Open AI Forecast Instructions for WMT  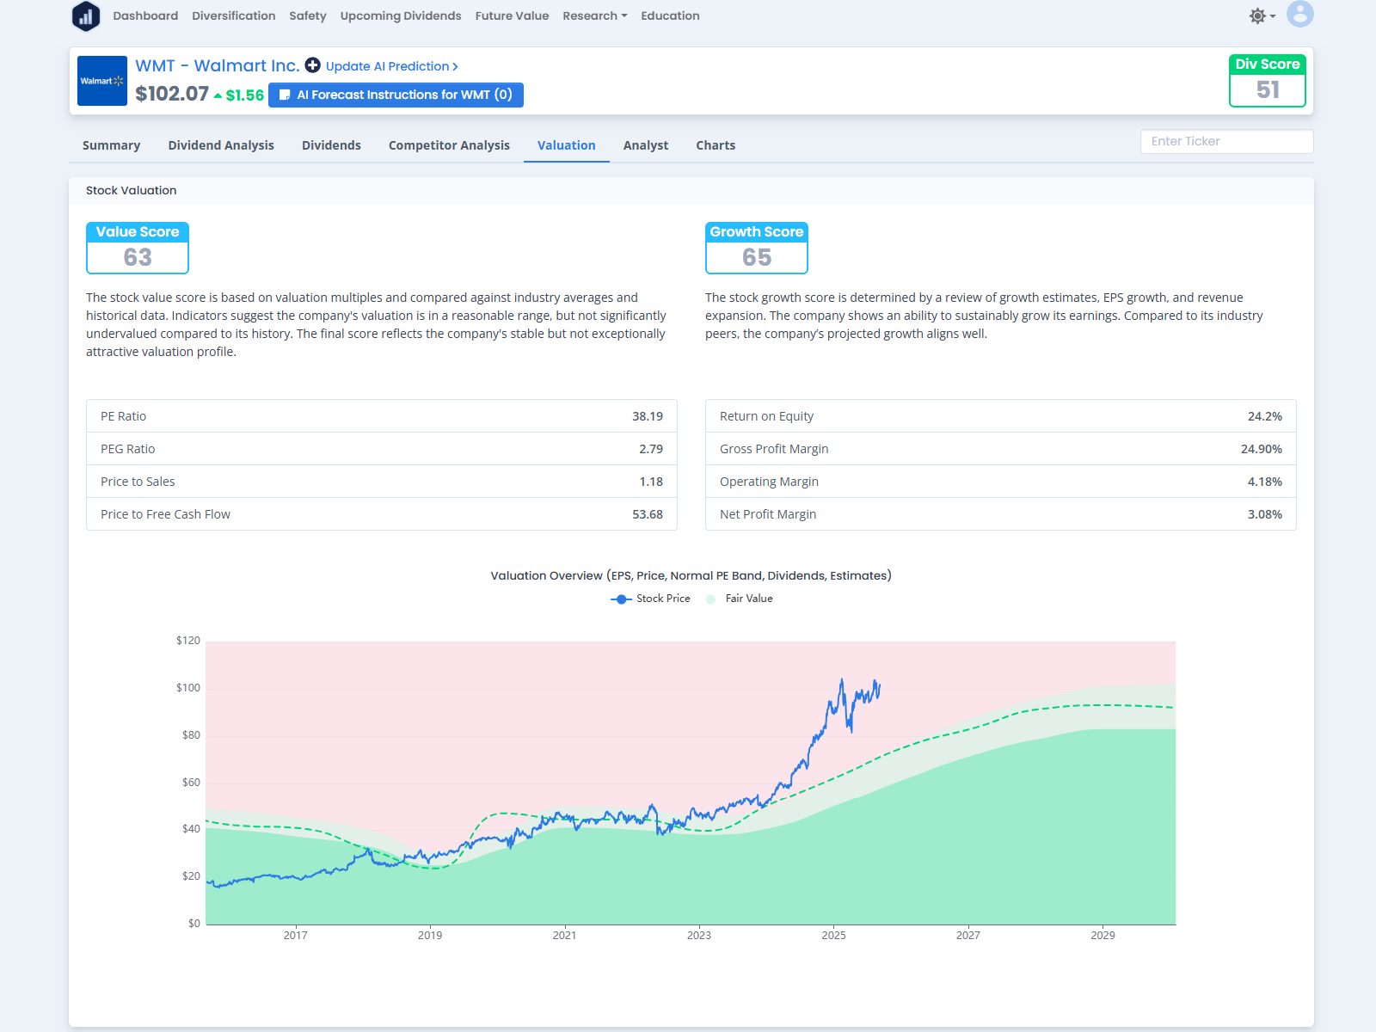pyautogui.click(x=396, y=95)
